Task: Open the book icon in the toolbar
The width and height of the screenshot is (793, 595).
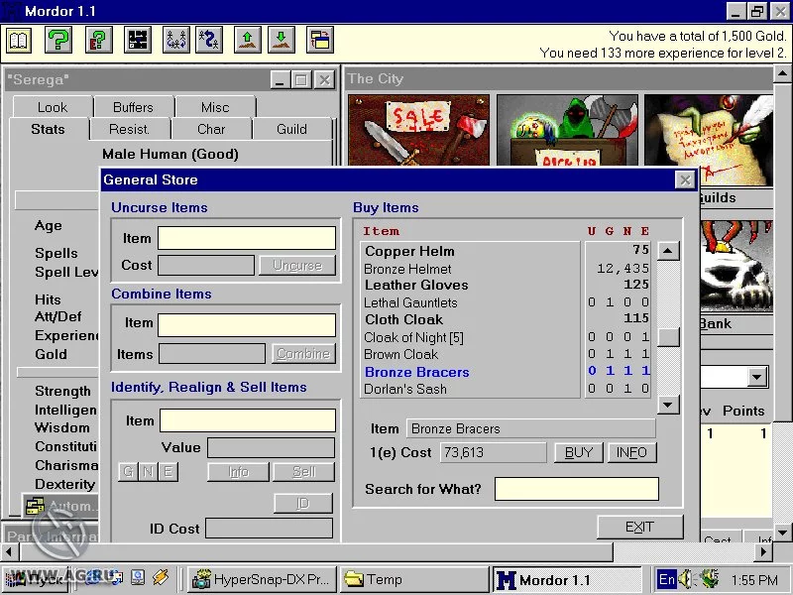Action: (19, 40)
